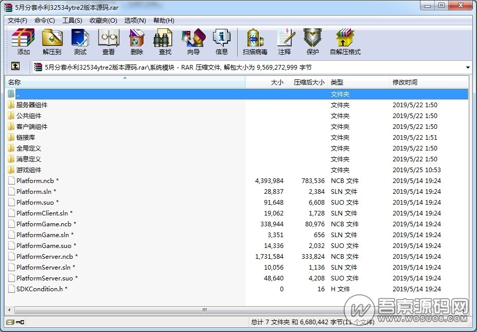Click the 2019/5/25 10:53 modified date
Viewport: 477px width, 332px height.
click(x=416, y=170)
